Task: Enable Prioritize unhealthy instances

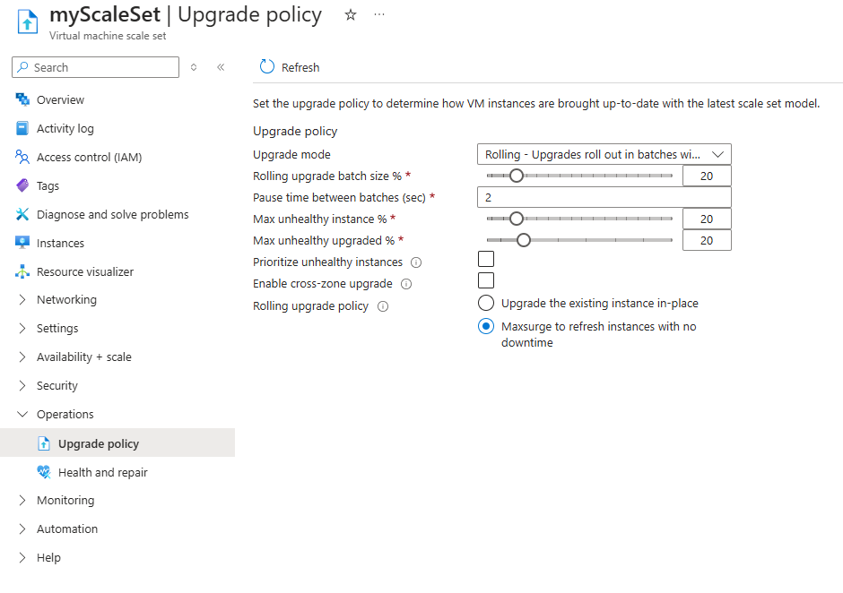Action: [485, 259]
